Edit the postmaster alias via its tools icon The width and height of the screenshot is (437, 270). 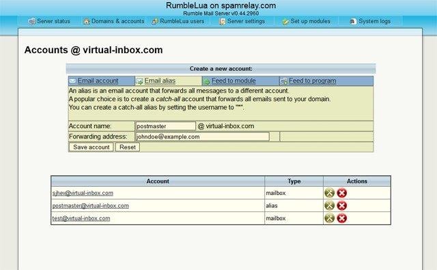pos(329,206)
